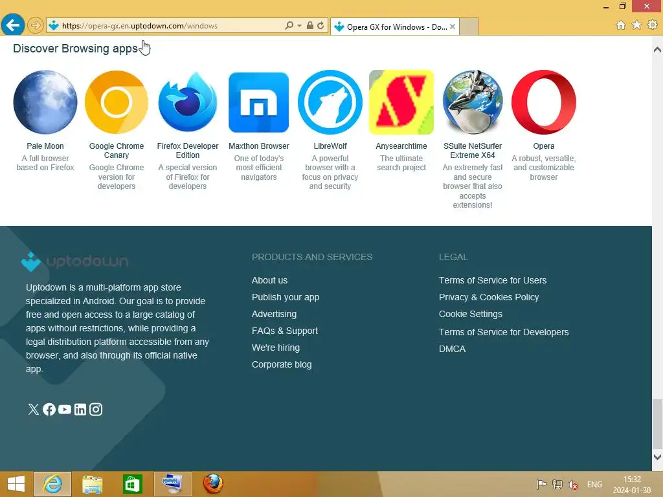This screenshot has width=663, height=497.
Task: Open the We're hiring link
Action: (276, 348)
